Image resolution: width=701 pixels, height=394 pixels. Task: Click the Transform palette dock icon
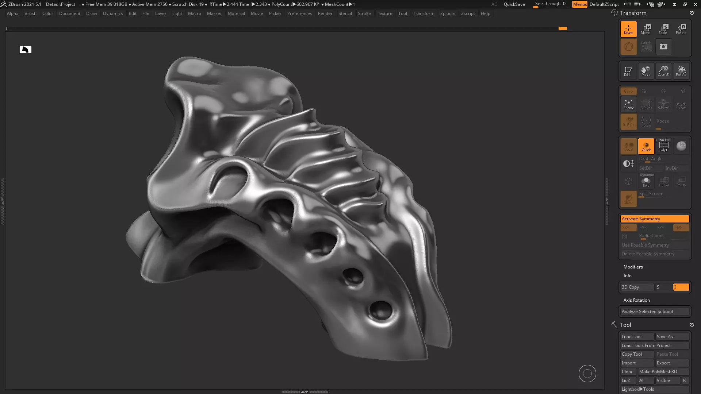[x=614, y=13]
